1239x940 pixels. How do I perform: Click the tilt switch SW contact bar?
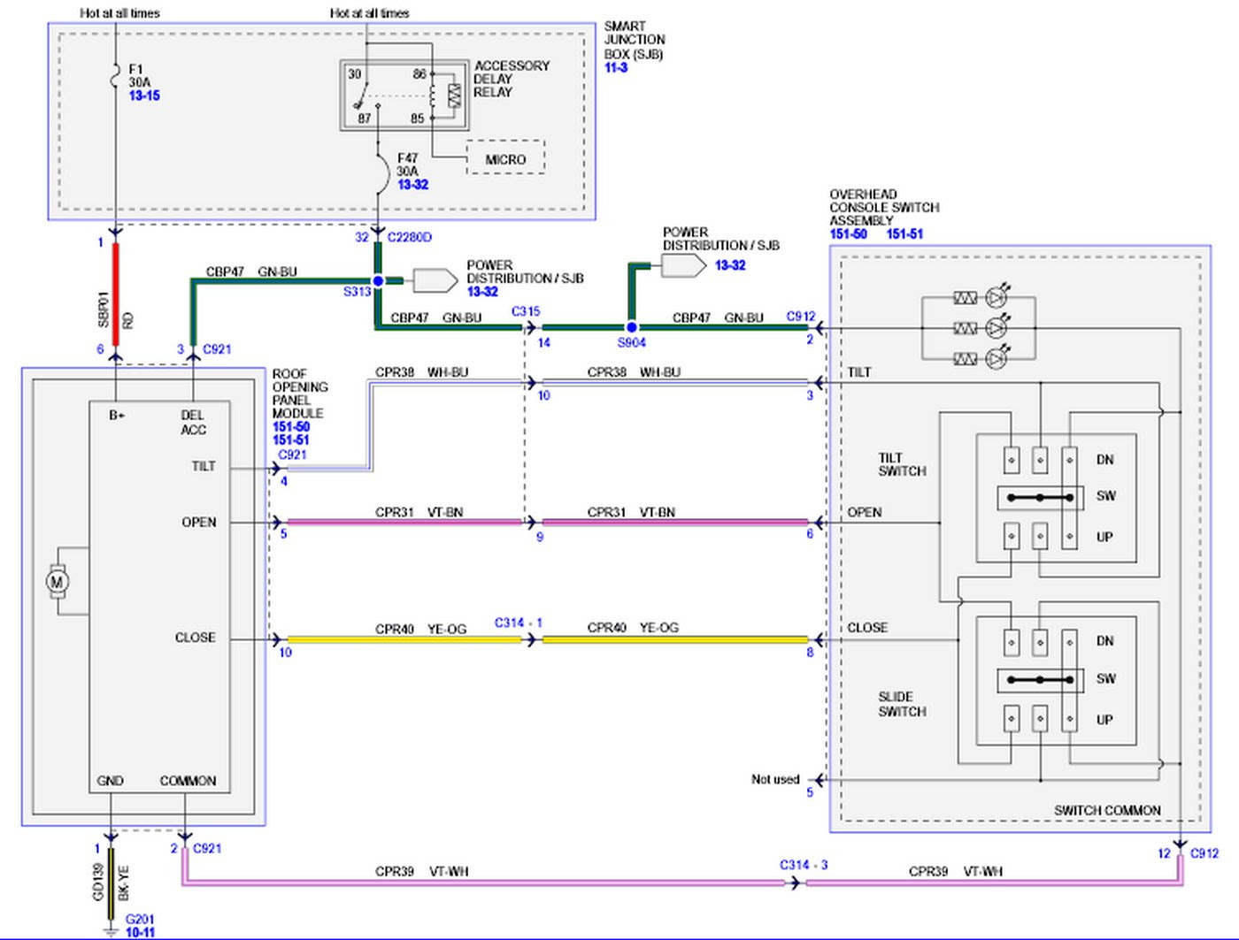coord(1040,498)
